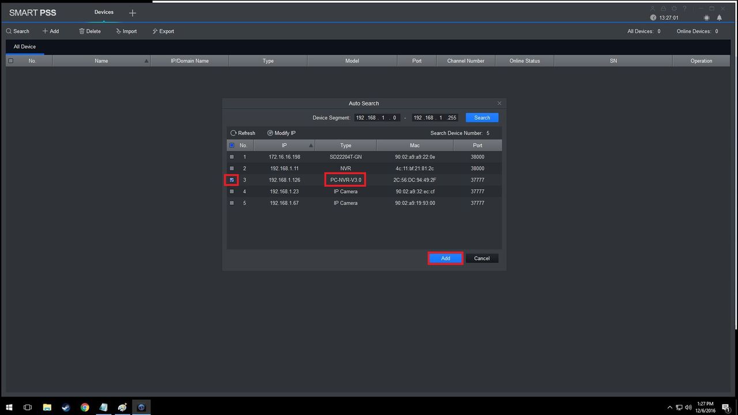
Task: Sort by the IP column arrow
Action: [311, 145]
